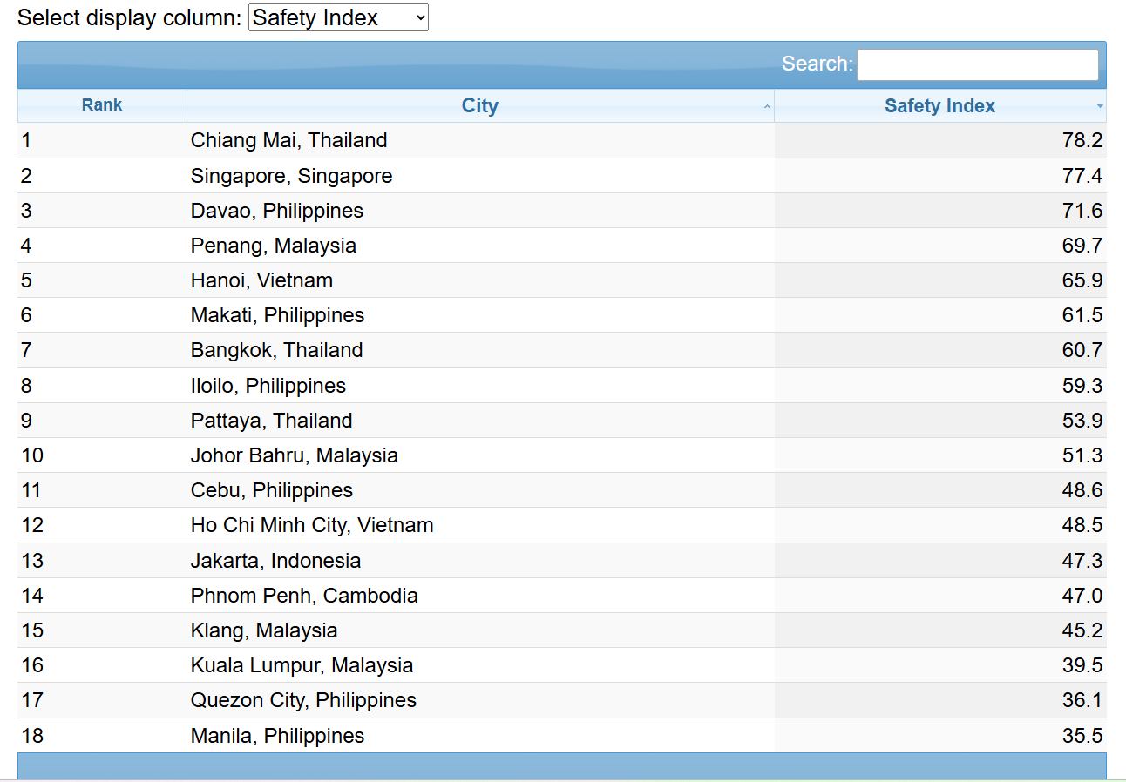The height and width of the screenshot is (782, 1126).
Task: Sort table by Rank column header
Action: click(x=102, y=105)
